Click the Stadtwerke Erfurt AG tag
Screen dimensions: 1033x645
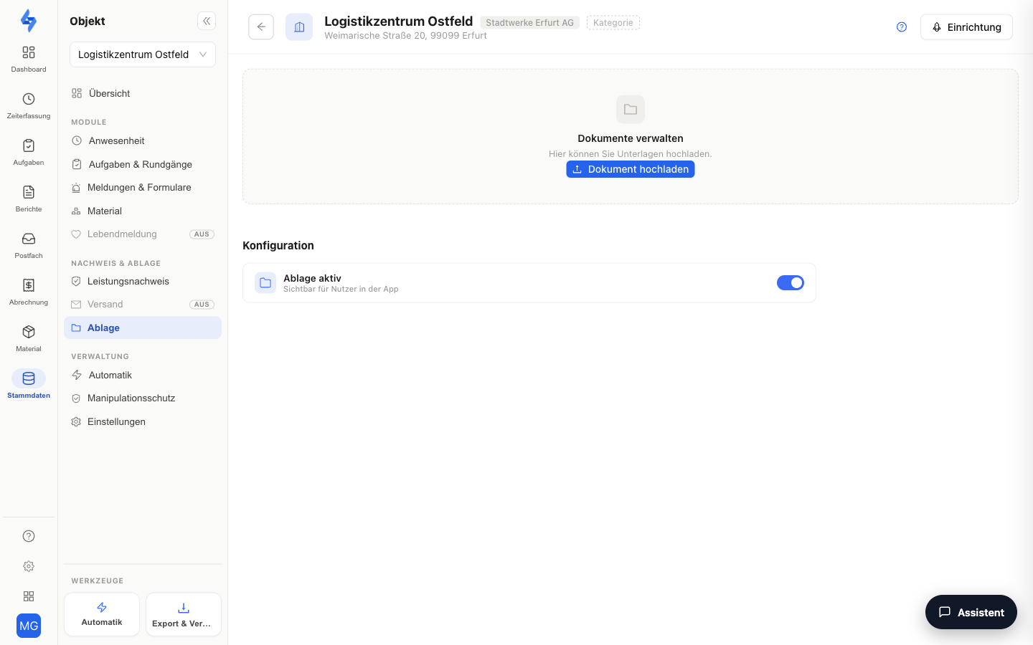click(x=530, y=23)
